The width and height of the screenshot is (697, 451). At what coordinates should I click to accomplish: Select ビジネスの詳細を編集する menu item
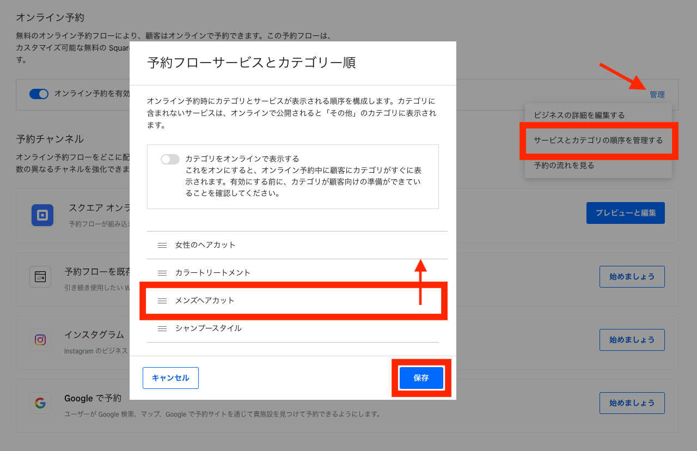click(598, 115)
